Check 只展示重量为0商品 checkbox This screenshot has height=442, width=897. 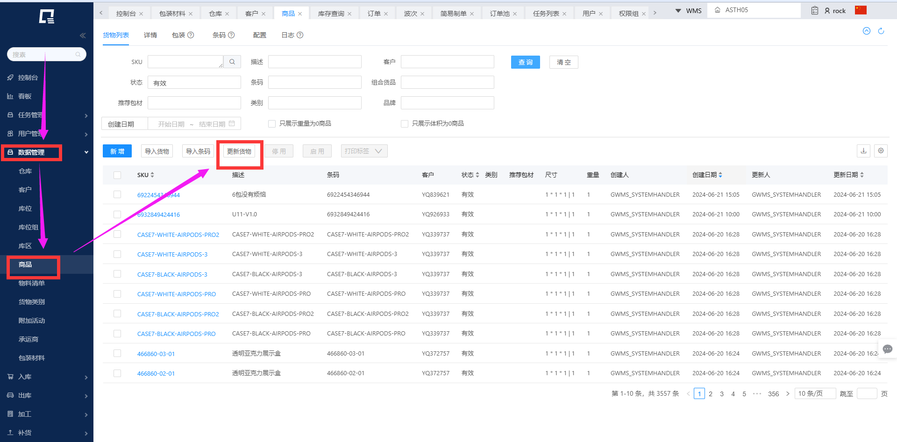[x=272, y=124]
